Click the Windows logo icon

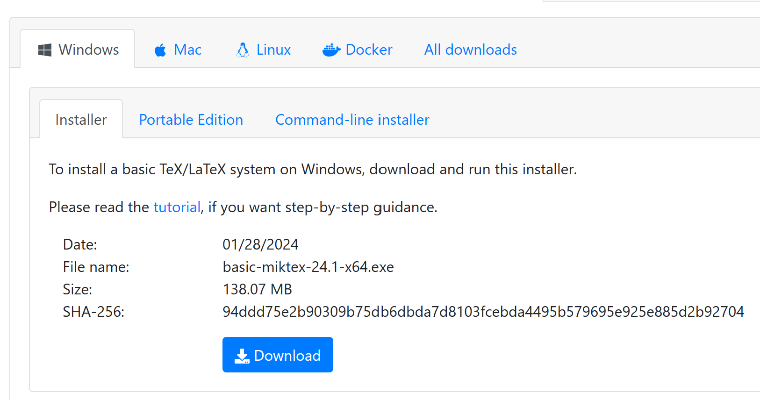click(45, 50)
